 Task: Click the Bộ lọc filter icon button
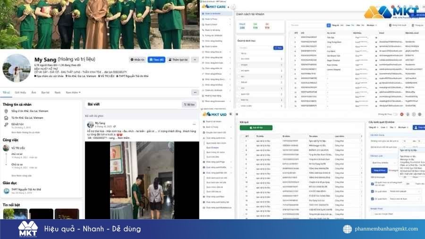coord(189,104)
